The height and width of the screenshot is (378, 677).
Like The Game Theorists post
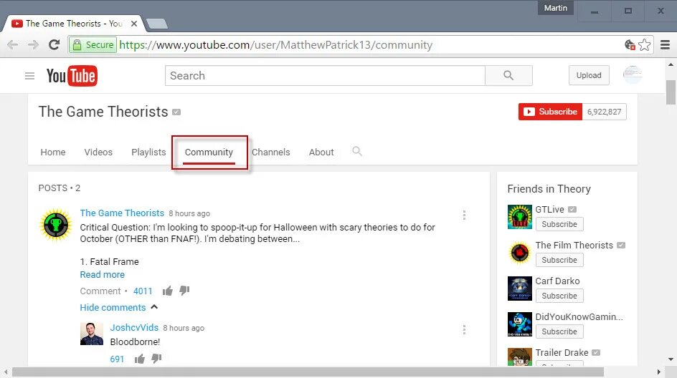[x=168, y=291]
